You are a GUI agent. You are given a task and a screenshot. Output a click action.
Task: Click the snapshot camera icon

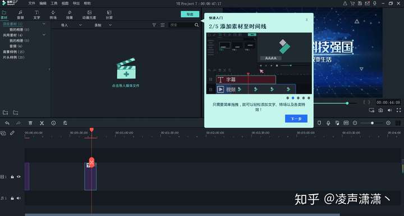[380, 111]
